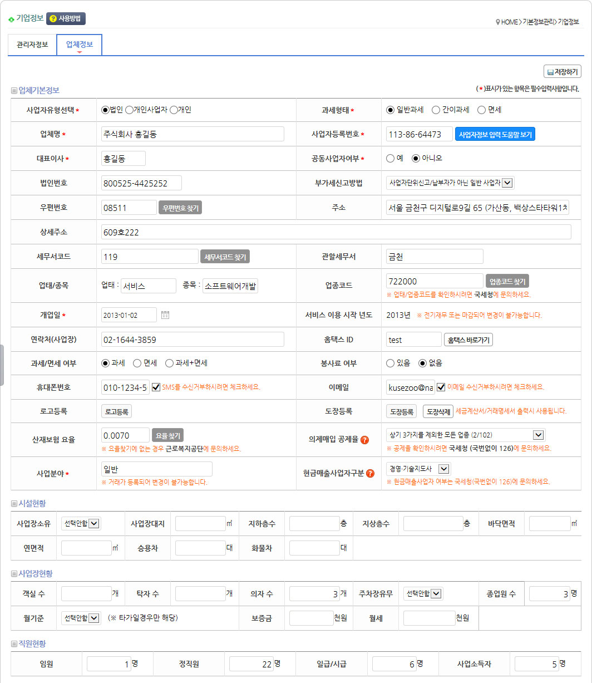Choose 면세 under 과세형태
The image size is (592, 683).
coord(482,110)
